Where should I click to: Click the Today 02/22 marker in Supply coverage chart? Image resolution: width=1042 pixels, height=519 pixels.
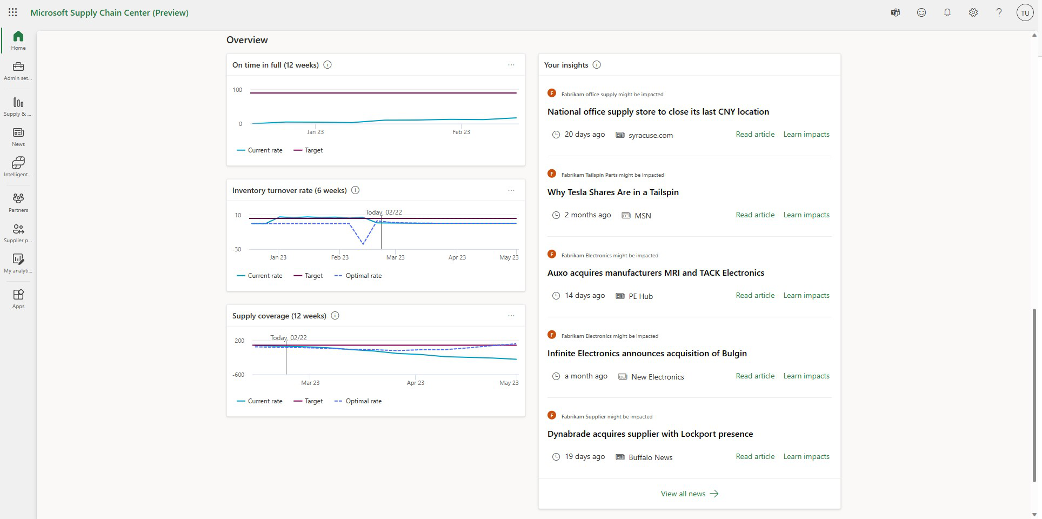(x=289, y=338)
